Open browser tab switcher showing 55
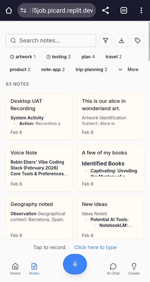This screenshot has width=150, height=282. coord(124,10)
